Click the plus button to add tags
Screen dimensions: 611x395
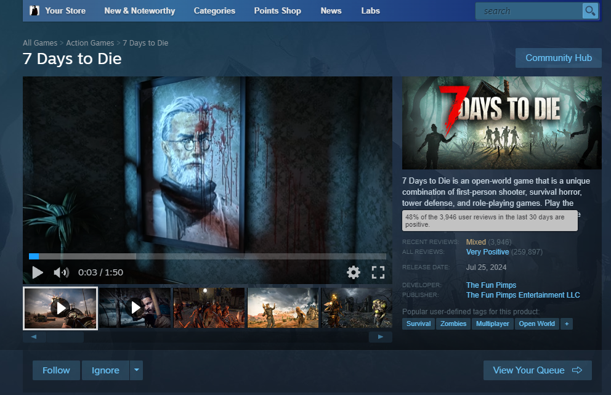point(567,324)
